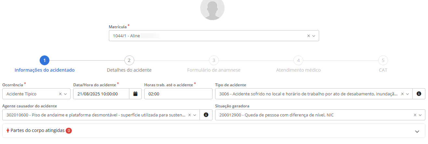This screenshot has height=144, width=428.
Task: Clear the Situação geradora selection
Action: [415, 115]
